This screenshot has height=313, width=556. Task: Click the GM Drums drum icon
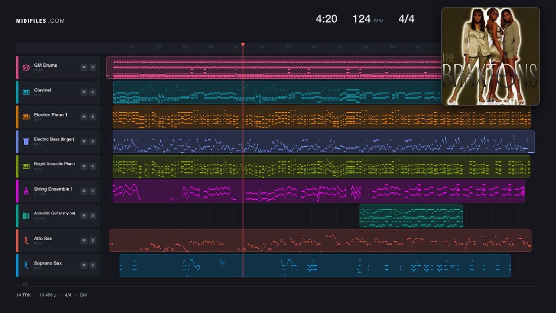(26, 67)
